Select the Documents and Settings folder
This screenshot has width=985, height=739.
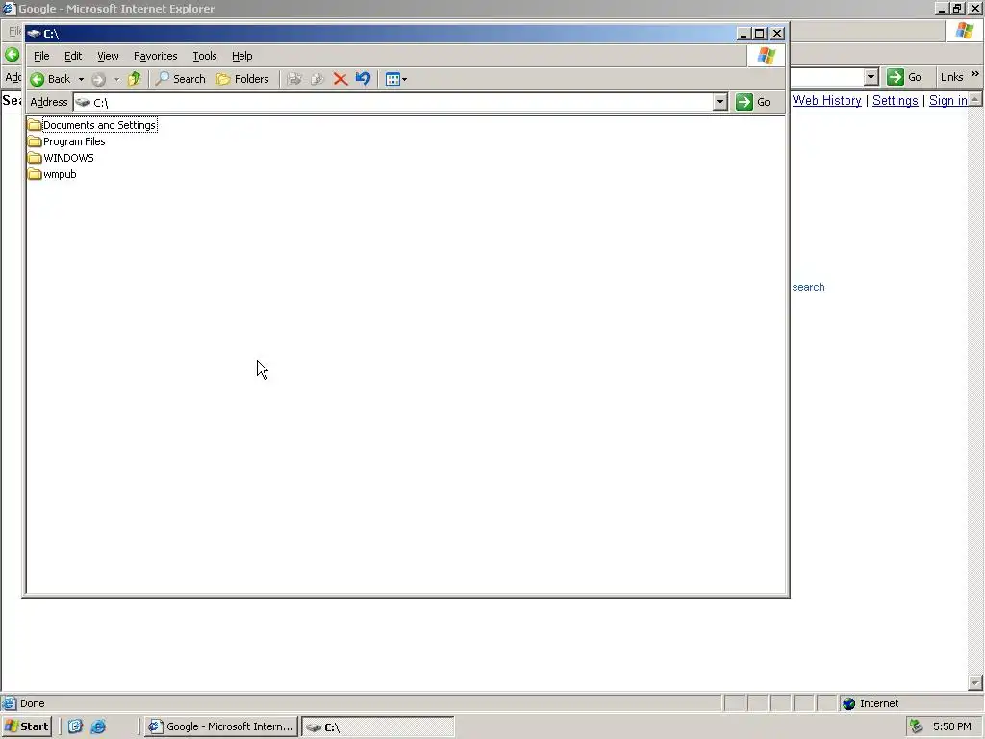pos(92,125)
